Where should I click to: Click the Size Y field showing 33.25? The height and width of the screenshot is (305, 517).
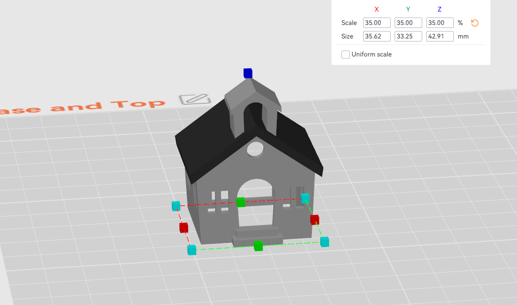pos(408,36)
